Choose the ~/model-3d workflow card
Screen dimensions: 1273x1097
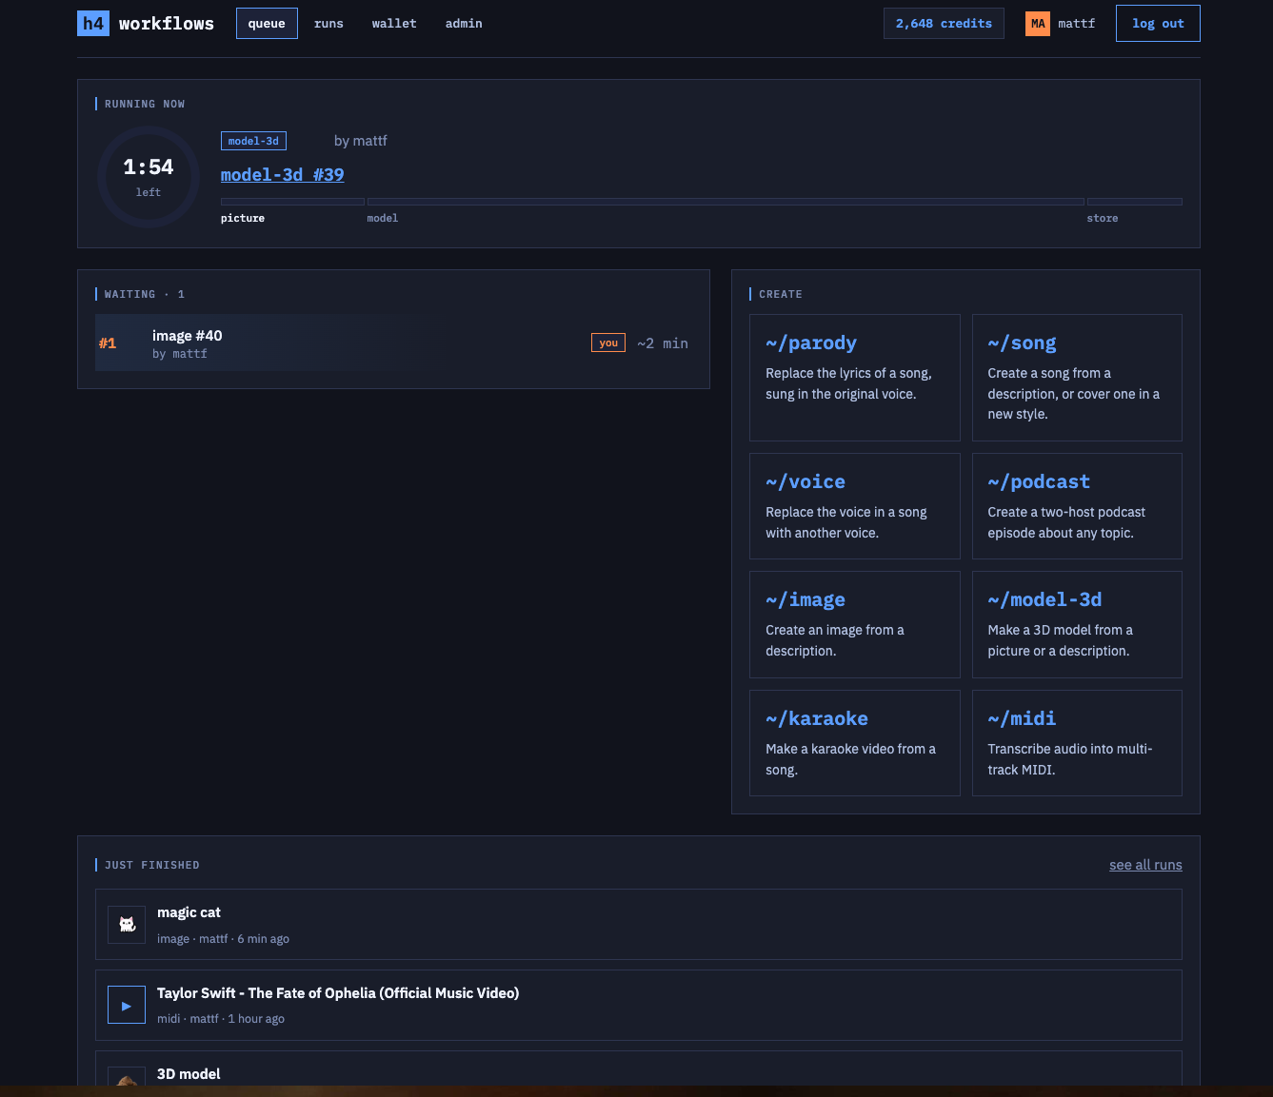(1077, 624)
